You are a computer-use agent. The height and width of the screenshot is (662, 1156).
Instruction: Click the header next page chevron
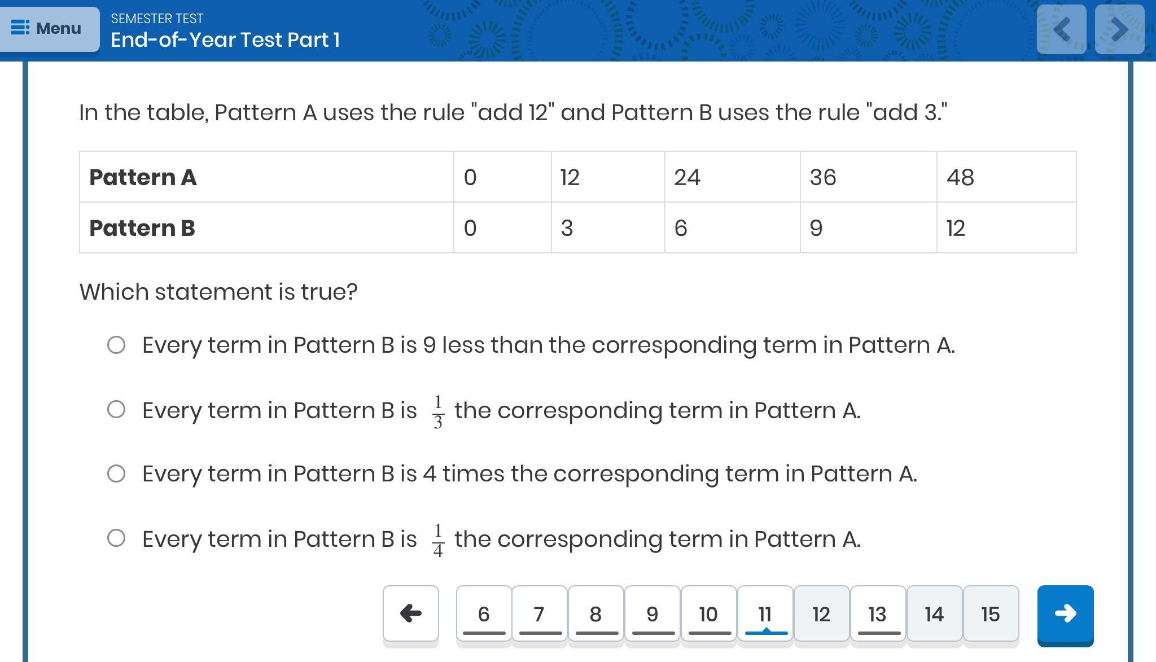(1119, 29)
